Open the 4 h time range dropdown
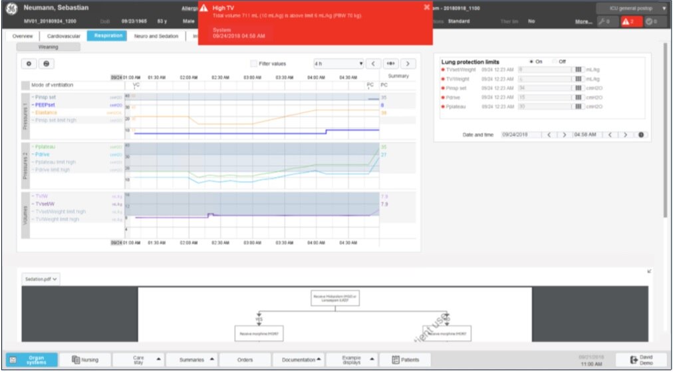This screenshot has height=372, width=673. click(x=338, y=64)
